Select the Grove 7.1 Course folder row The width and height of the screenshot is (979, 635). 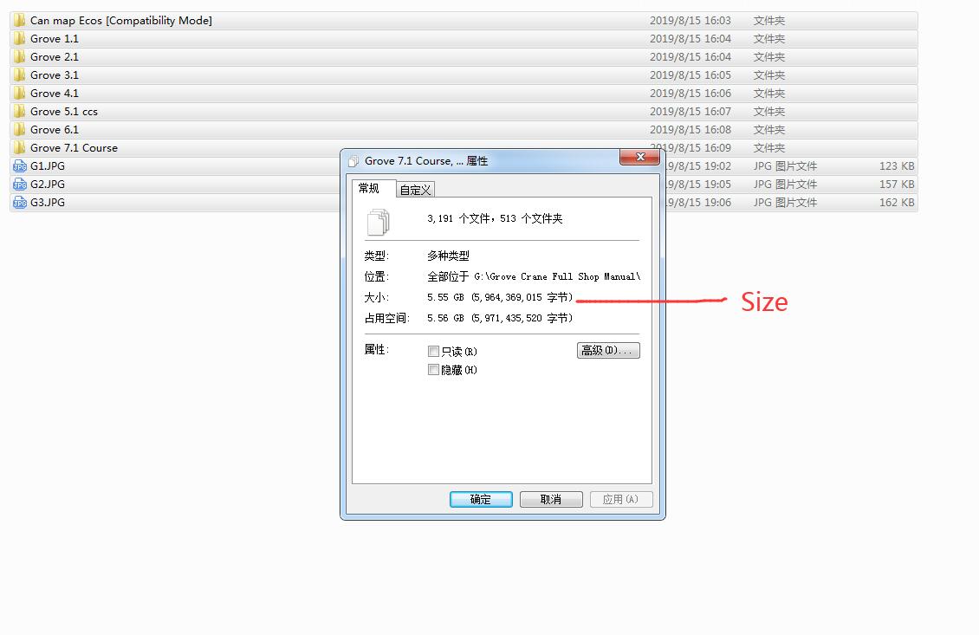[x=74, y=147]
